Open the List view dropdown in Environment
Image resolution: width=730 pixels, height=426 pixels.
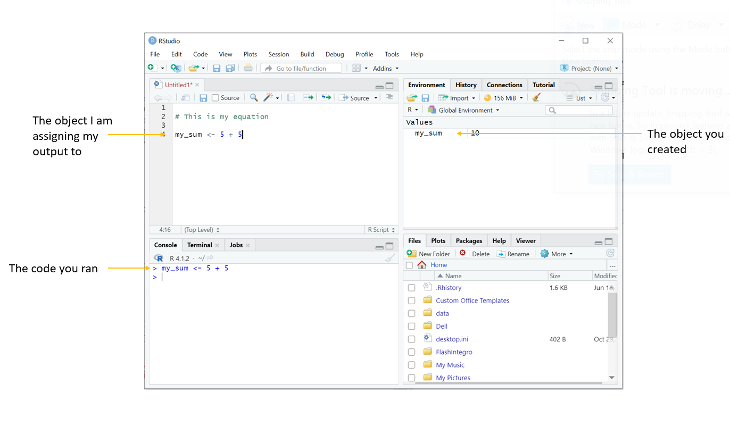(579, 98)
